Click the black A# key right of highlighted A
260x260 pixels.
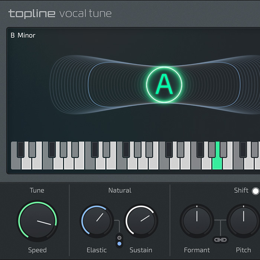point(223,149)
